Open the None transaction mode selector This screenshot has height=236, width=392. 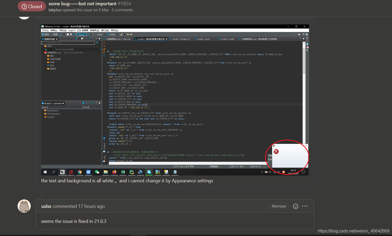[82, 34]
